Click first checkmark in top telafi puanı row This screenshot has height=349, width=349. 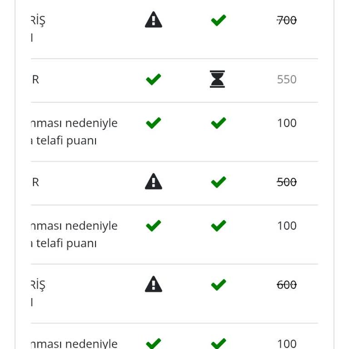point(153,123)
